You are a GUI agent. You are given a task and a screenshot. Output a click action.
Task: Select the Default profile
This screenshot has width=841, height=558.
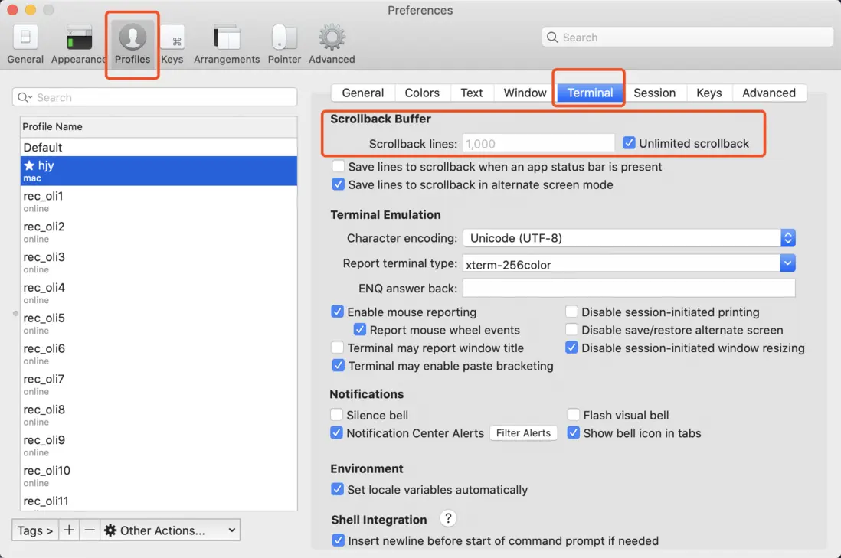(159, 147)
